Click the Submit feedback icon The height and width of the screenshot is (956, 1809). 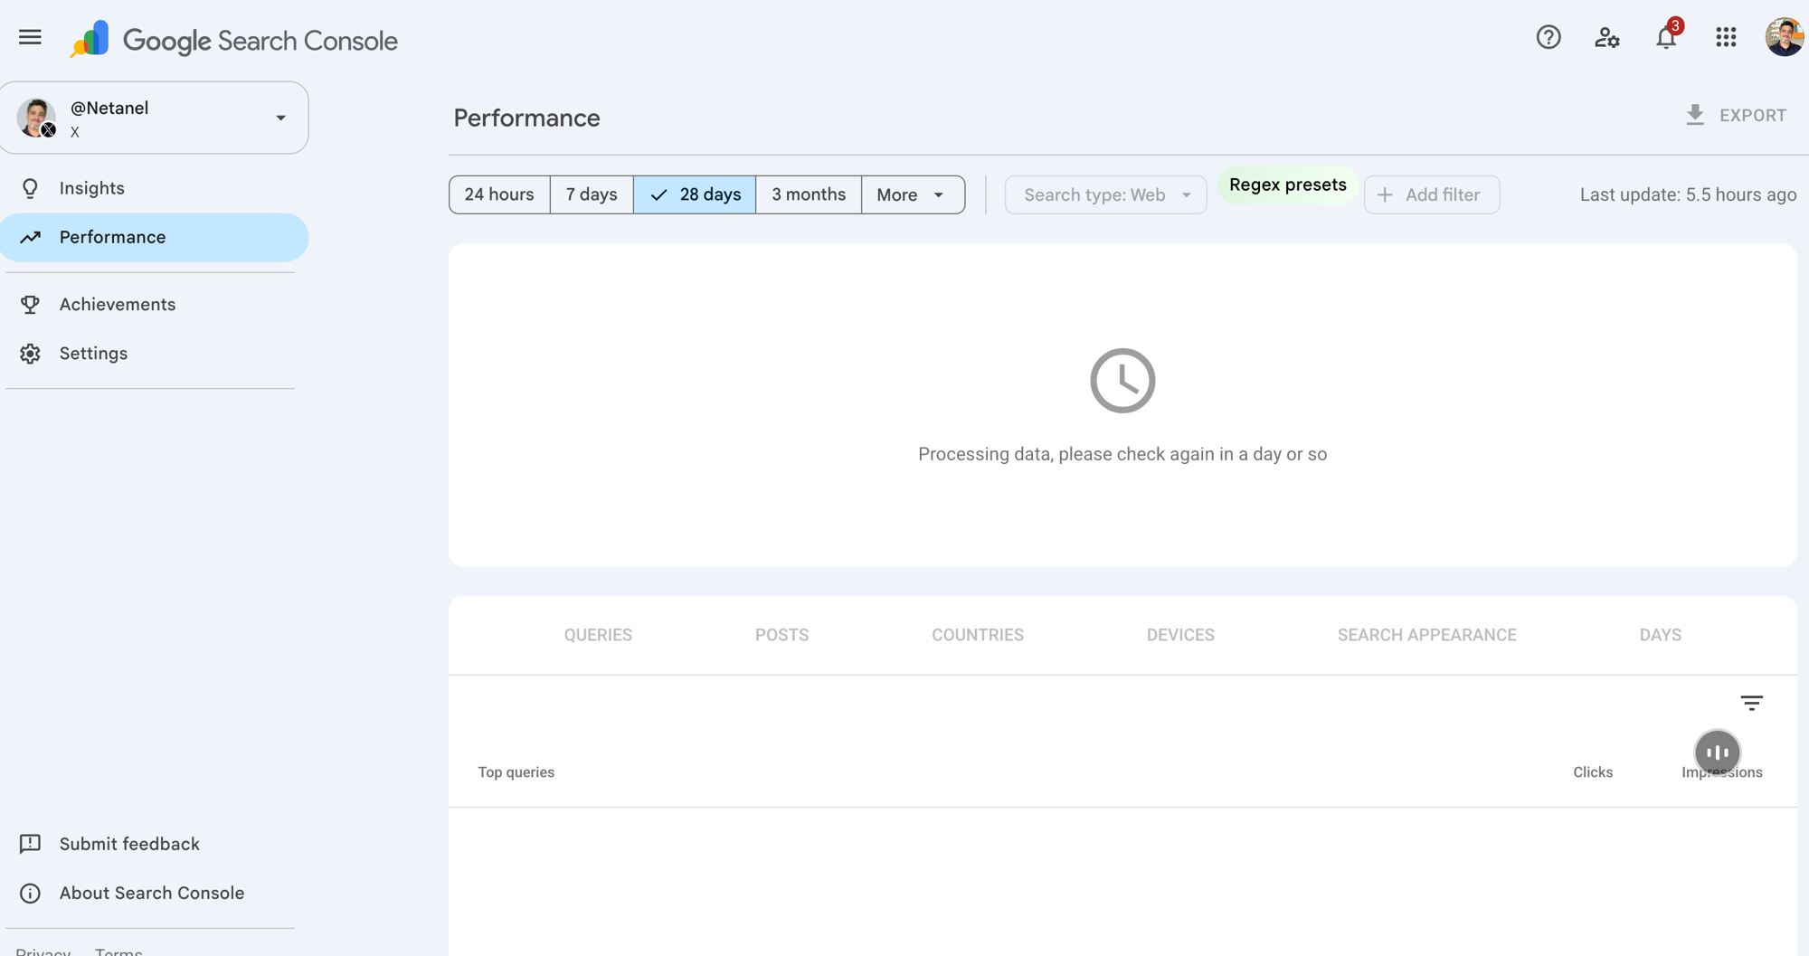click(x=30, y=844)
